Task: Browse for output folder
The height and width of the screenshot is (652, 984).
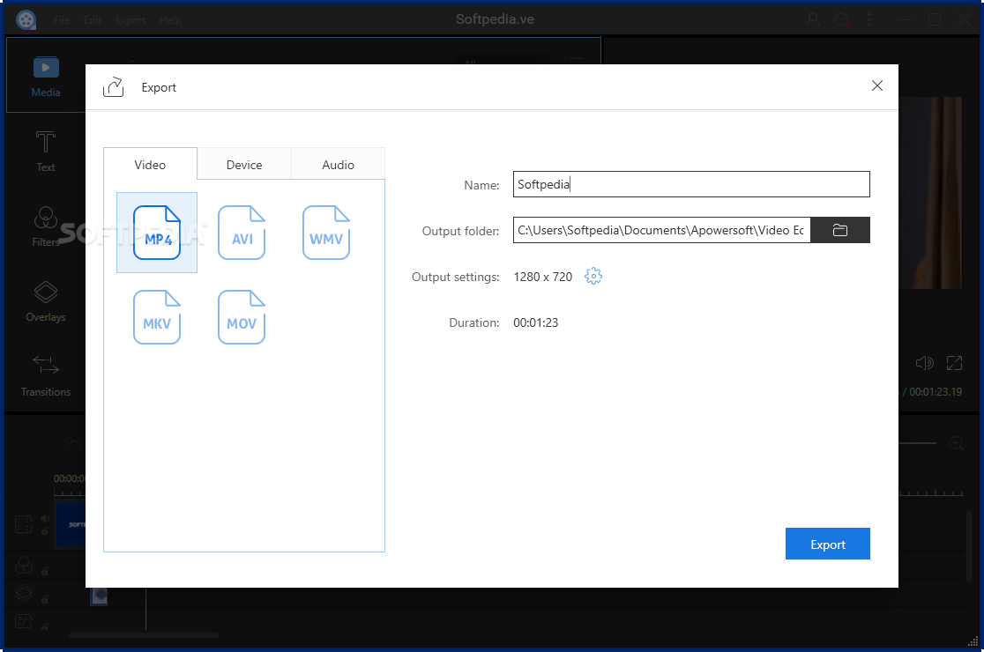Action: coord(840,230)
